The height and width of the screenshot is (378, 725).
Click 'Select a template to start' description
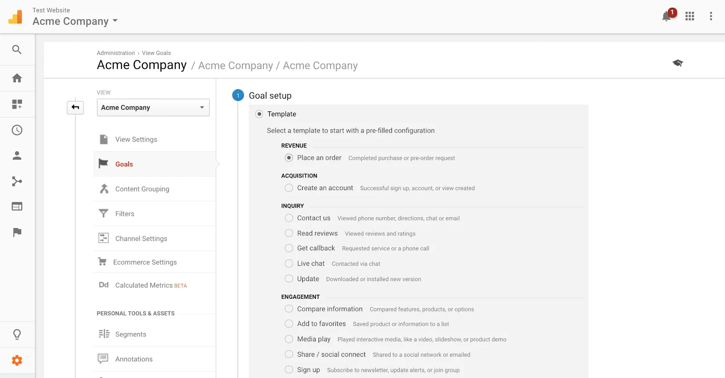click(x=351, y=130)
